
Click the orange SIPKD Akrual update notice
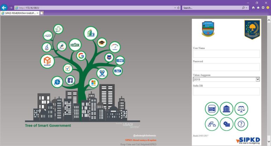point(141,140)
